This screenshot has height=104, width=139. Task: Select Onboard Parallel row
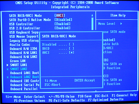24,89
